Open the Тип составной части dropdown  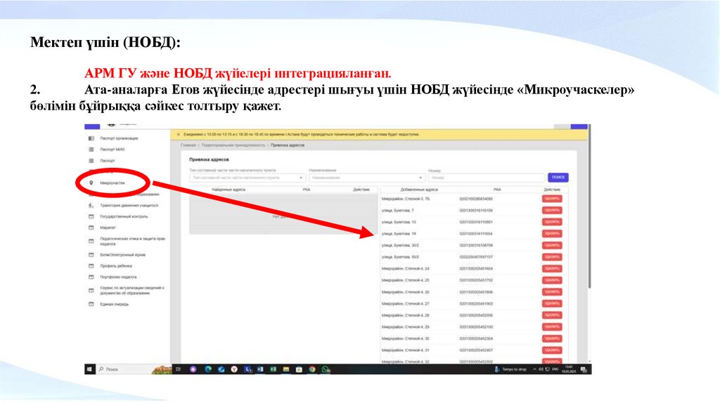[x=247, y=178]
